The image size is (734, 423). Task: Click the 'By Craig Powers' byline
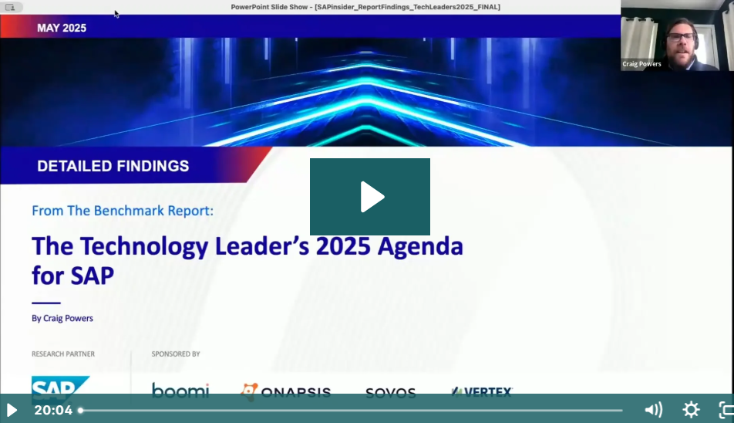click(x=62, y=318)
